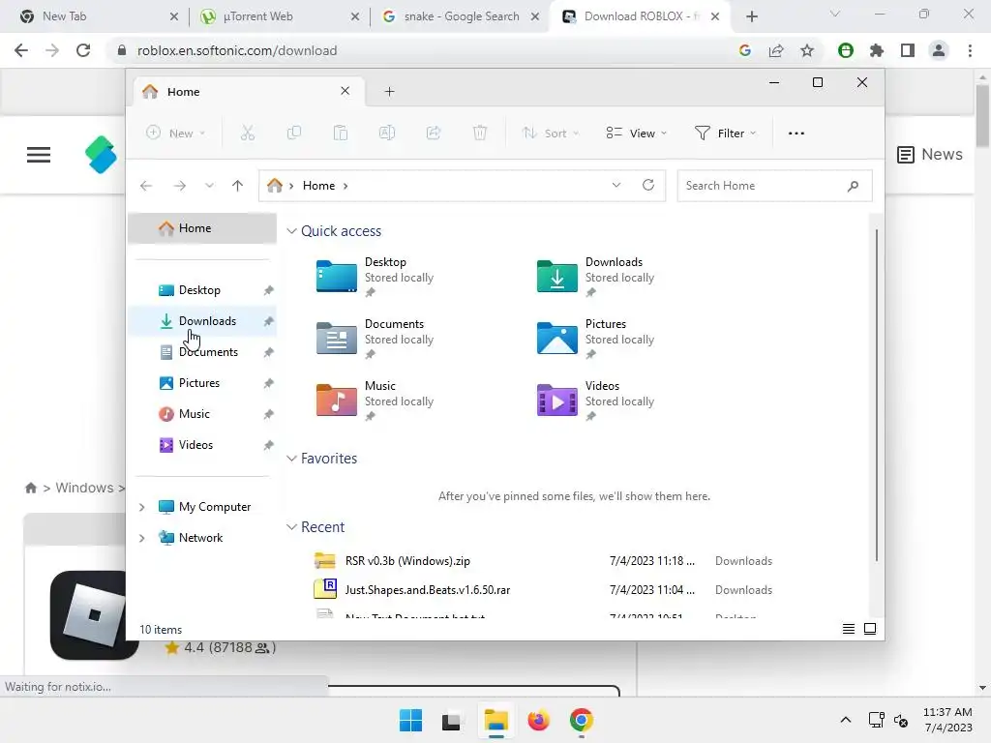Open the View dropdown
This screenshot has height=743, width=991.
[636, 134]
